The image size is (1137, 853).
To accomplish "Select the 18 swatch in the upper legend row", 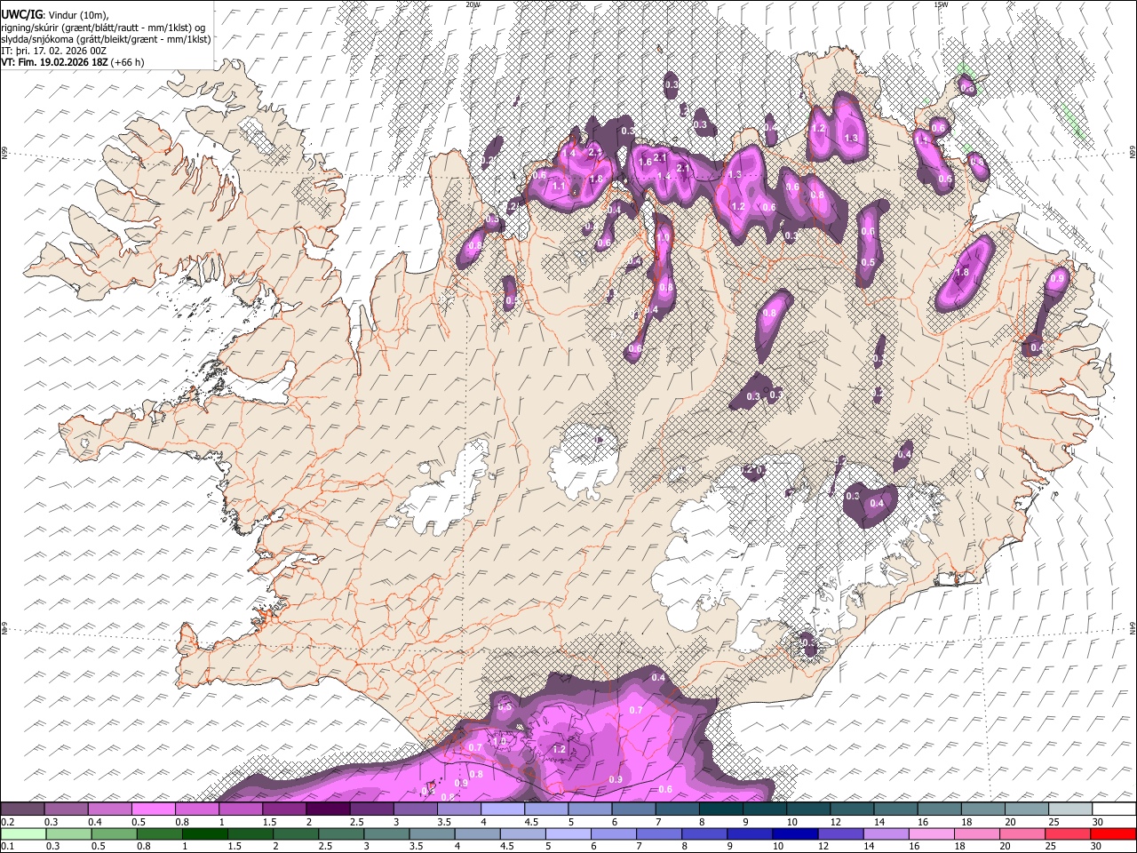I will (982, 809).
